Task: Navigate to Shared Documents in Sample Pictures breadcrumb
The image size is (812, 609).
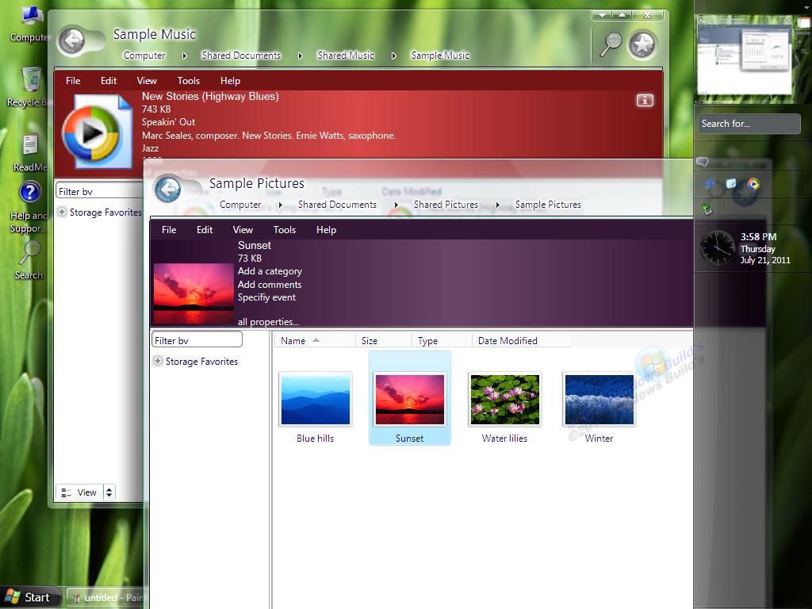Action: 337,205
